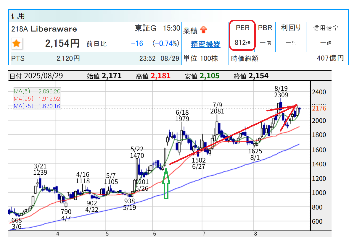Click the orange 2176 price marker on axis
357x237 pixels.
(319, 108)
